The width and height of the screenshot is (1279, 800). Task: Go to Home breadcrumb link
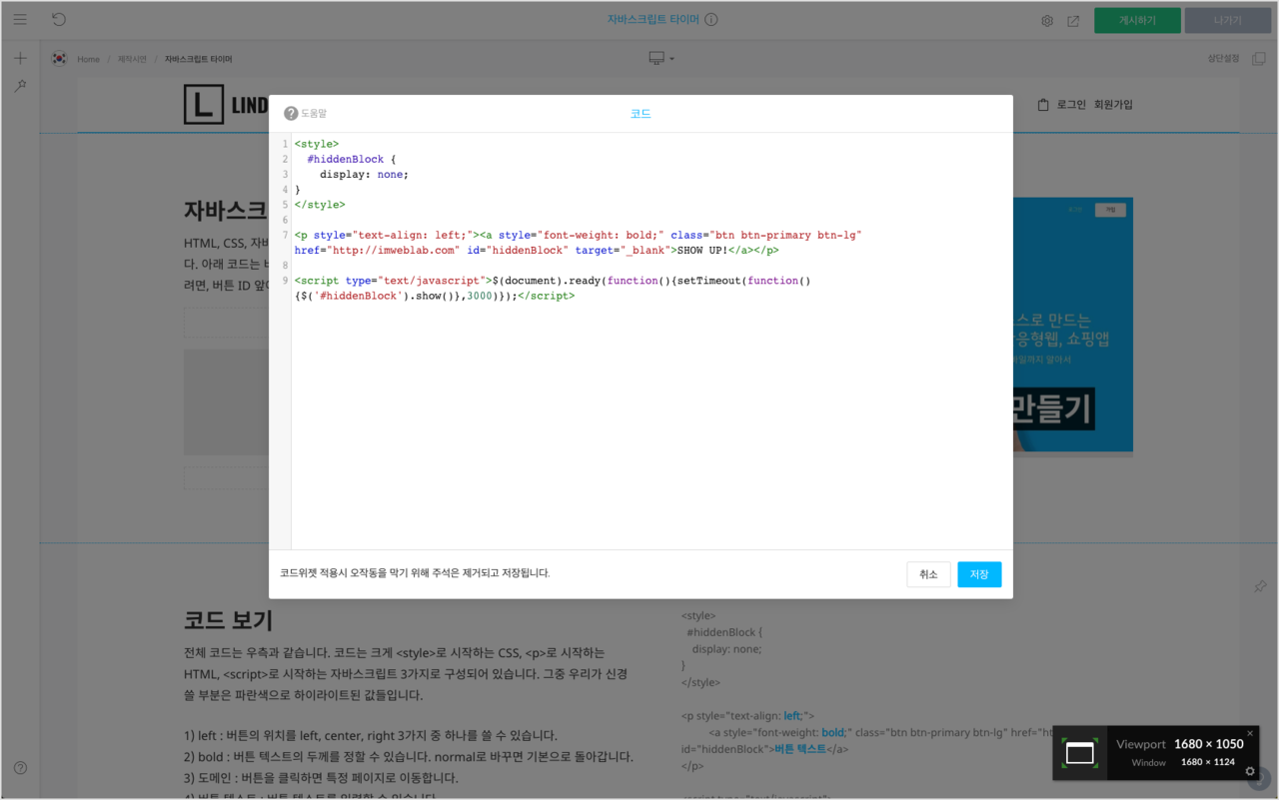pyautogui.click(x=89, y=59)
